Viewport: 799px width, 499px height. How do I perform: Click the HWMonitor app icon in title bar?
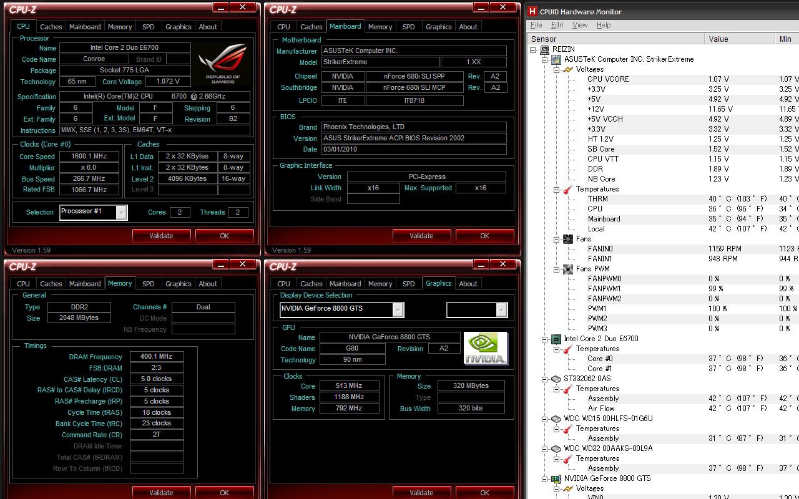(532, 11)
